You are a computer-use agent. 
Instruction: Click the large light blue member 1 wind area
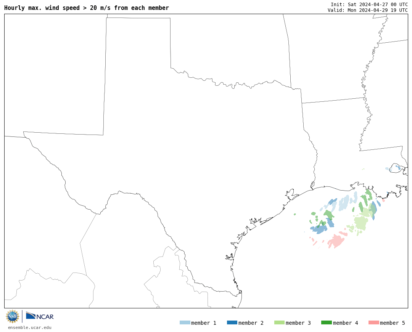coord(344,203)
